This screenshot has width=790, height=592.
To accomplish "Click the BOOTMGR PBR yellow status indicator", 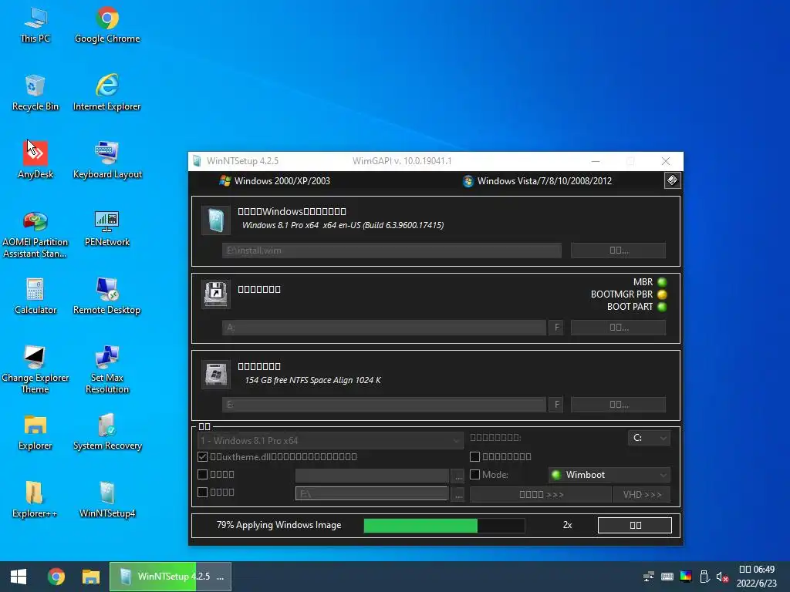I will pyautogui.click(x=662, y=294).
